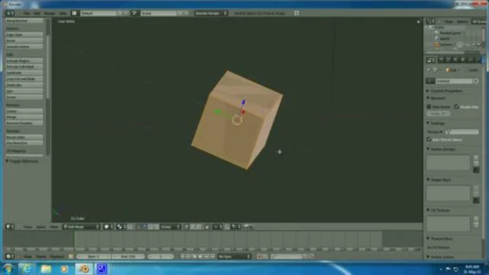Viewport: 489px width, 275px height.
Task: Jump to last frame in timeline
Action: [212, 257]
